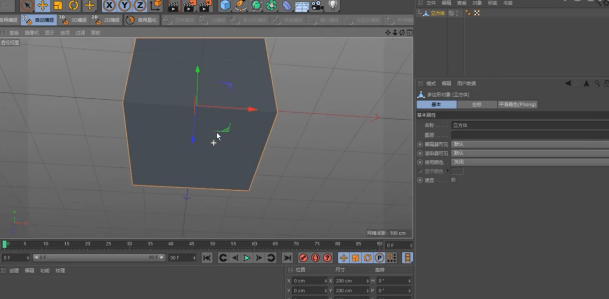This screenshot has width=609, height=299.
Task: Toggle parameter P keyframe recording
Action: click(x=379, y=258)
